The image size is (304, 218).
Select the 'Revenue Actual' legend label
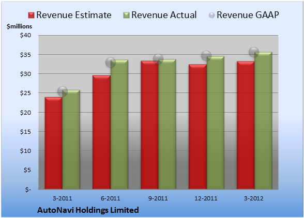(x=164, y=15)
